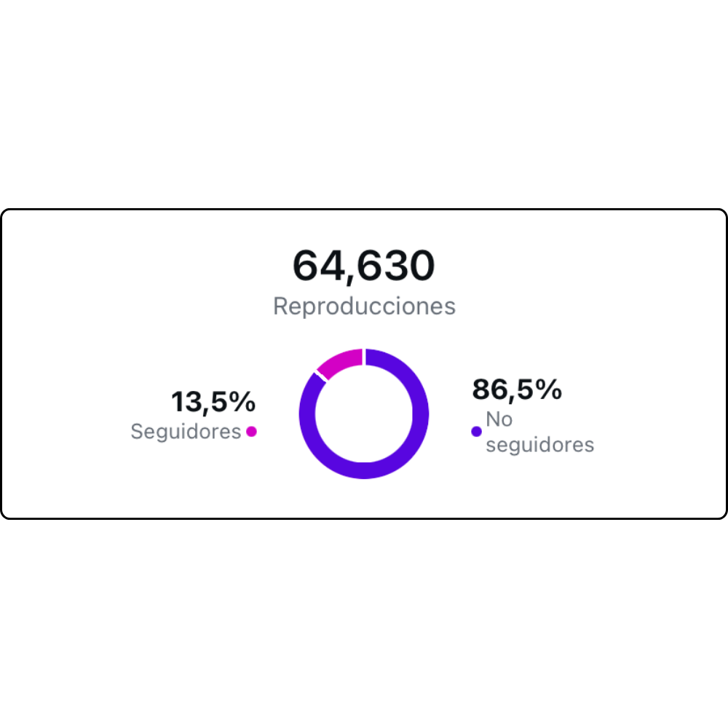Screen dimensions: 728x728
Task: Click the white gap at the donut's top
Action: (364, 357)
